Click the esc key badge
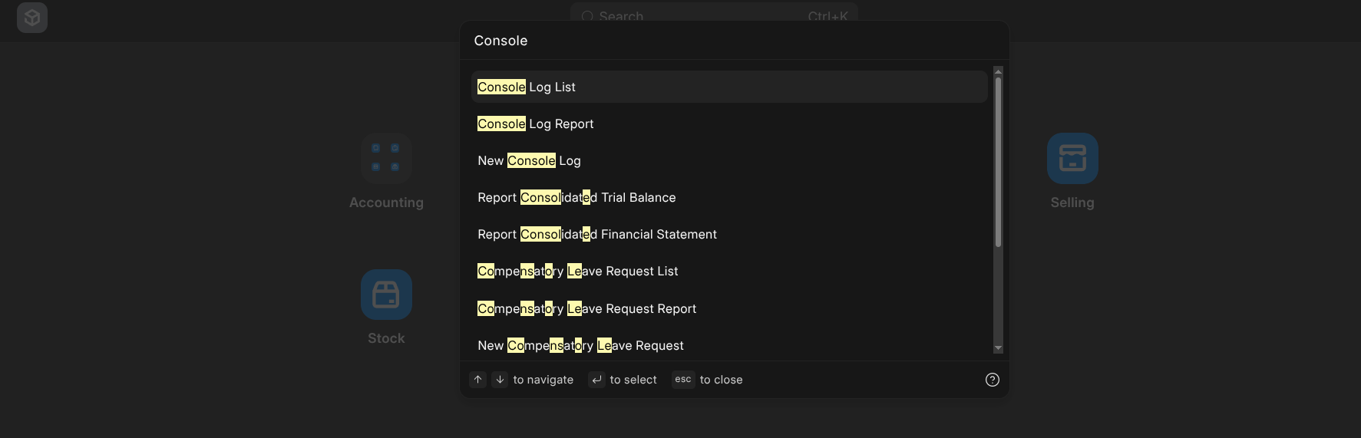This screenshot has width=1361, height=438. click(x=683, y=380)
